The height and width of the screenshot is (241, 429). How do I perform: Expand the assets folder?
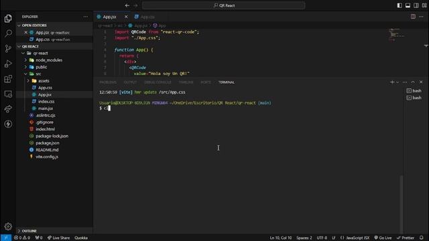tap(28, 80)
